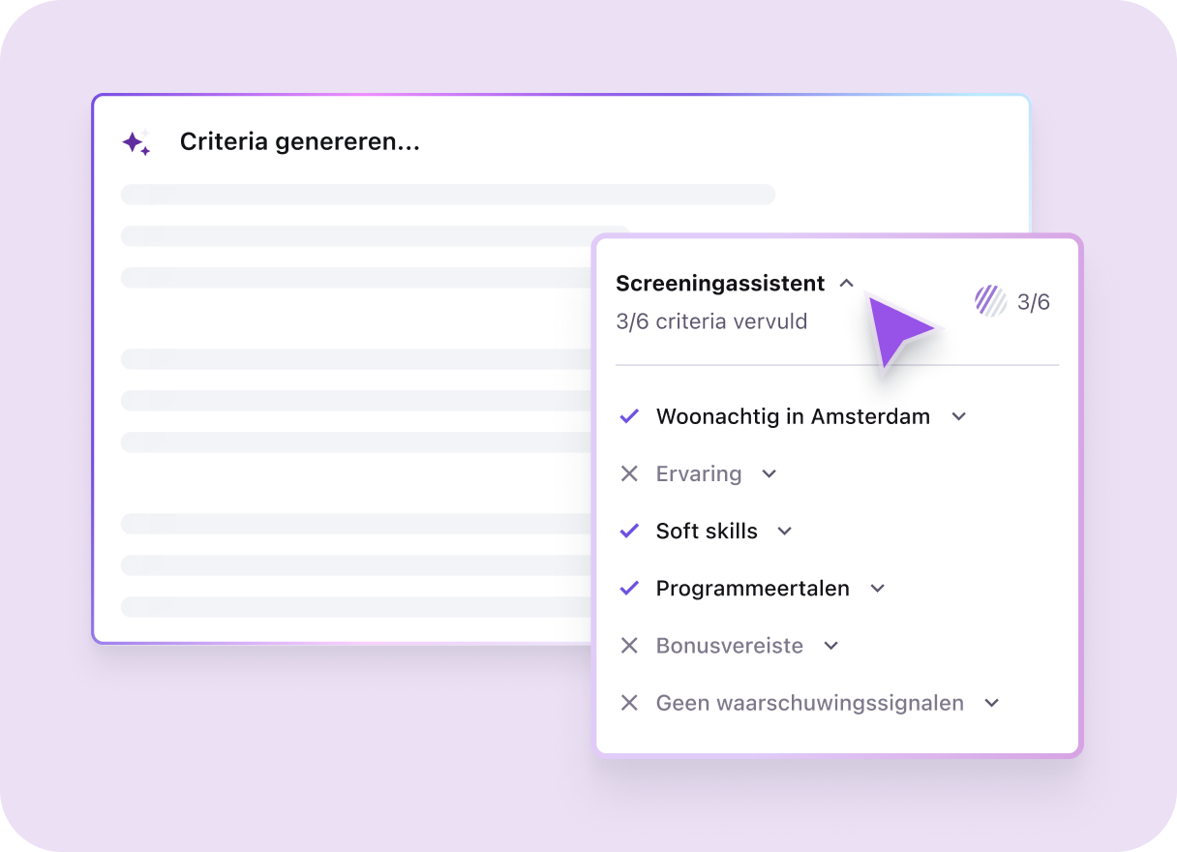Image resolution: width=1177 pixels, height=852 pixels.
Task: Click the X icon next to Bonusvereiste
Action: pyautogui.click(x=629, y=645)
